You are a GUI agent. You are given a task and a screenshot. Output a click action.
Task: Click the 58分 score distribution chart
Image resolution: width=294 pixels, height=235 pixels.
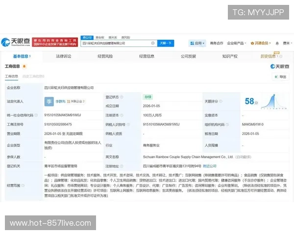(274, 101)
